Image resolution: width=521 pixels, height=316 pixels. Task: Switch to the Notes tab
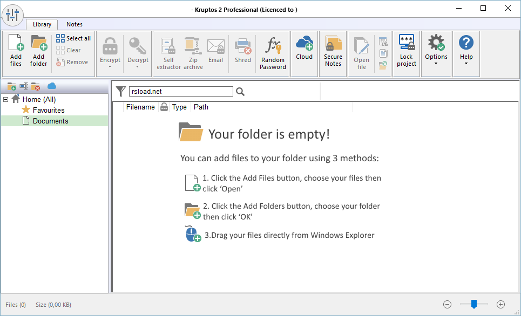pos(74,24)
